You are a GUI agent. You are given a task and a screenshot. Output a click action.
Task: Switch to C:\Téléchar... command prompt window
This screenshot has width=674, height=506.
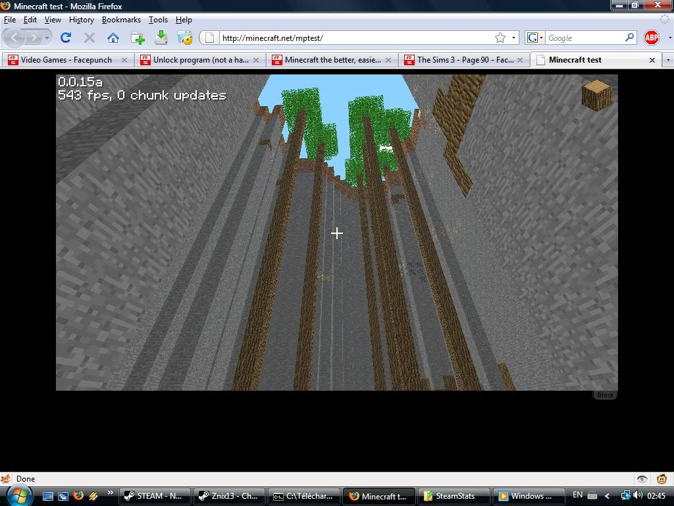(x=304, y=496)
